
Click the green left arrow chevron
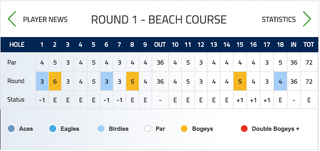[12, 19]
